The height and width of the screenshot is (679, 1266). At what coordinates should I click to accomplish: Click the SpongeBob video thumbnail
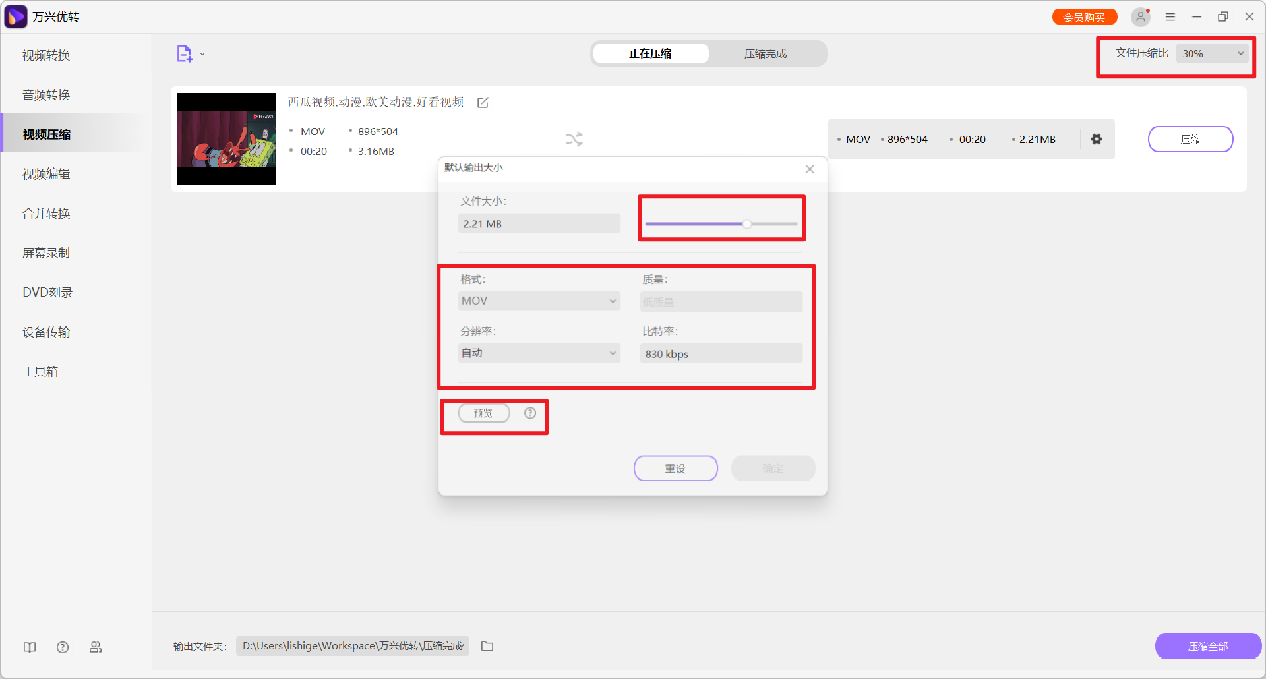(x=226, y=139)
